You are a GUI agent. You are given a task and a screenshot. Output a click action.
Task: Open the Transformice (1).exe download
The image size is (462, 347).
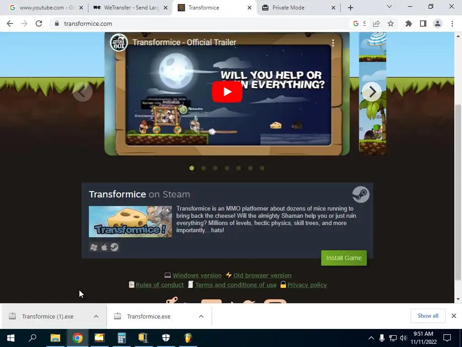tap(48, 316)
